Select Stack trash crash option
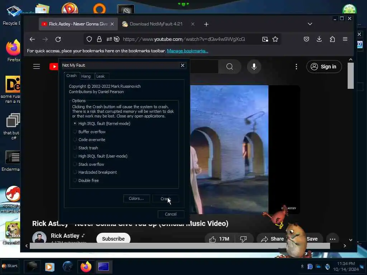 (85, 148)
